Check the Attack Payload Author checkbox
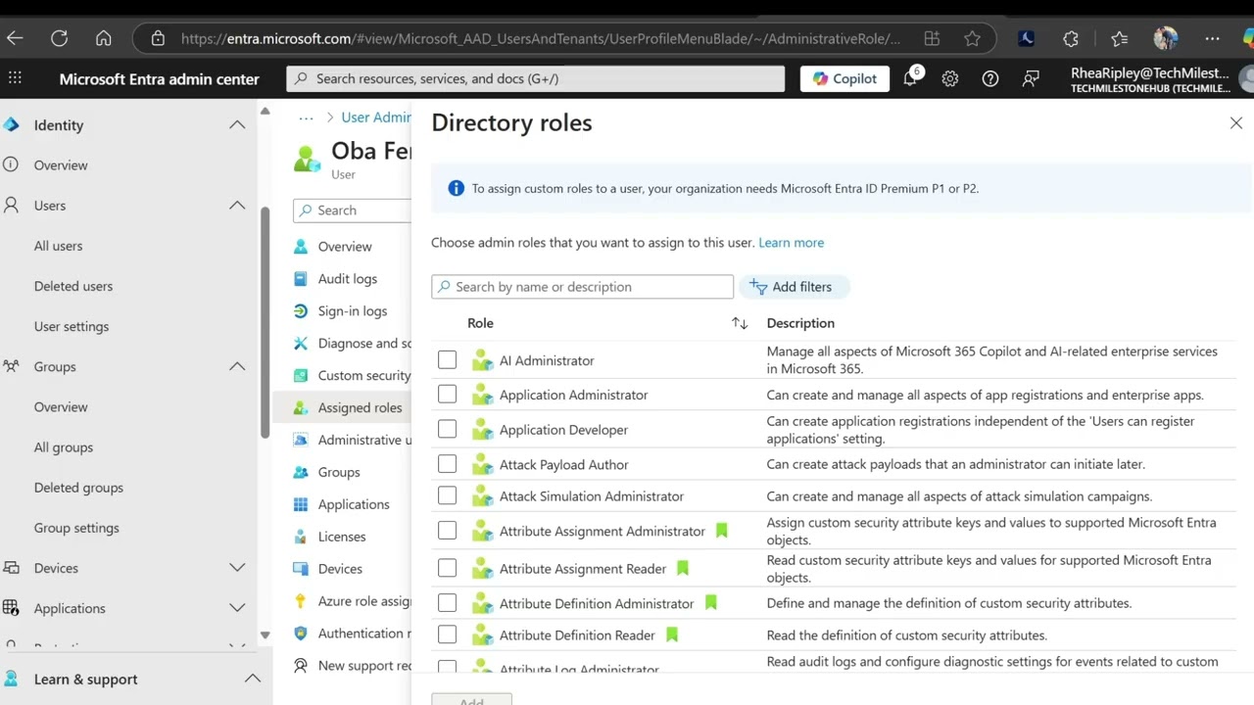1254x705 pixels. click(x=447, y=464)
